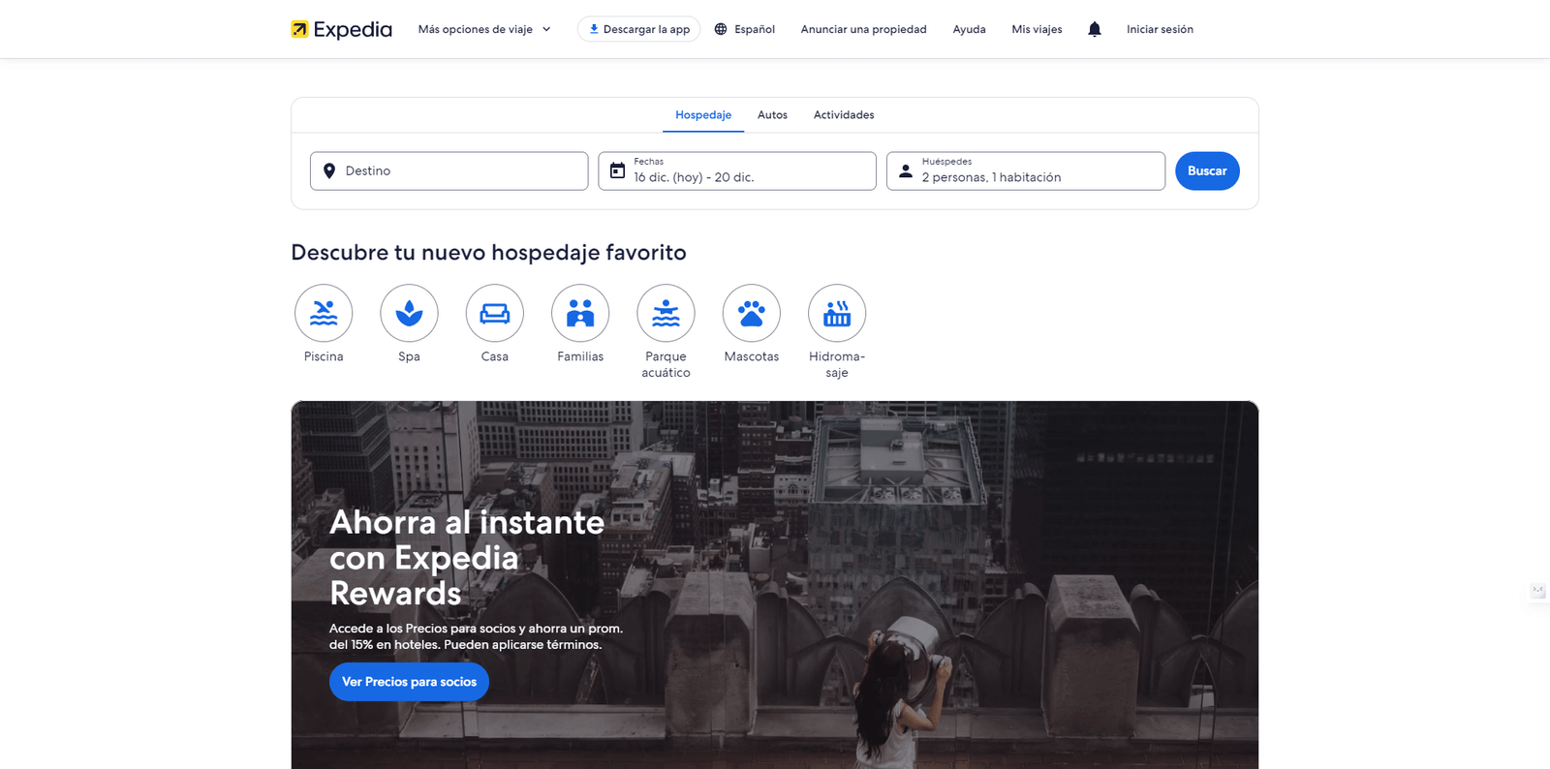1550x769 pixels.
Task: Select the Casa sofa icon
Action: coord(495,313)
